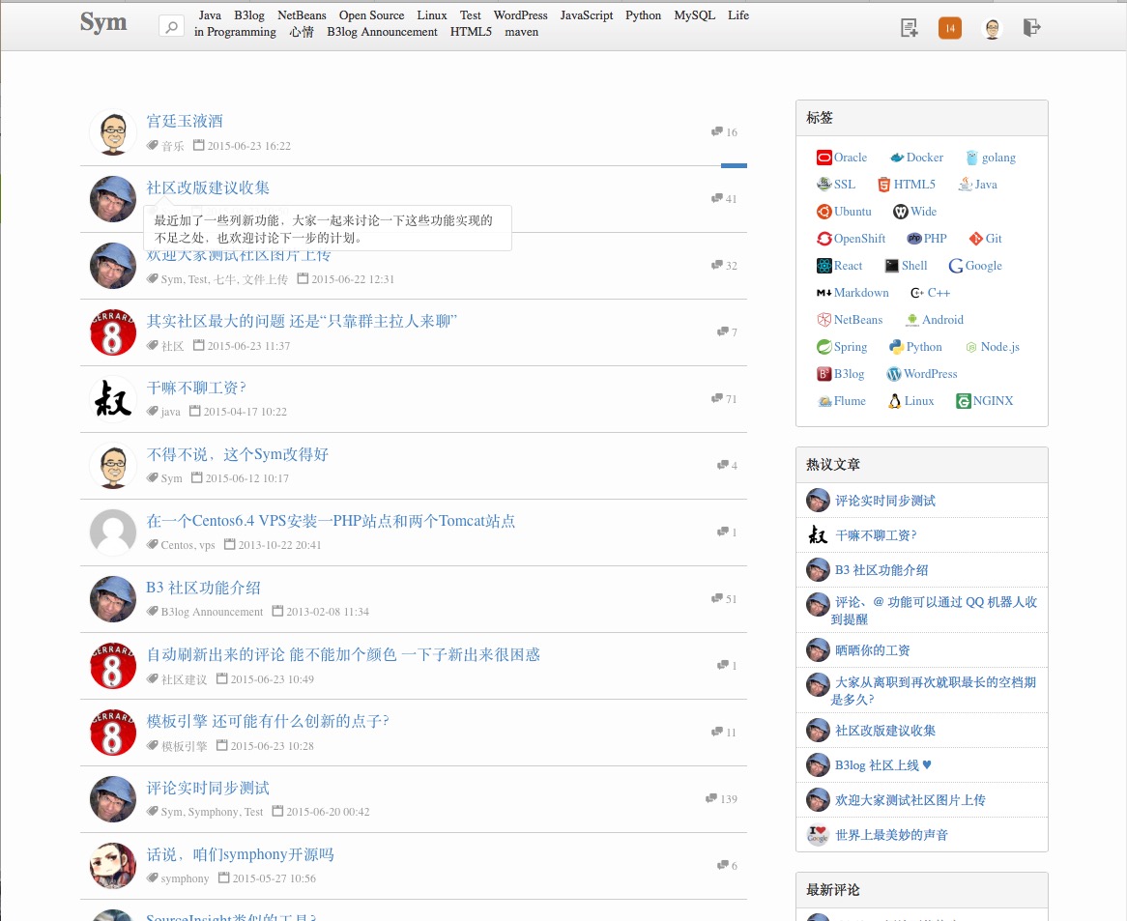
Task: Open article 社区改版建议收集 in main list
Action: tap(208, 187)
